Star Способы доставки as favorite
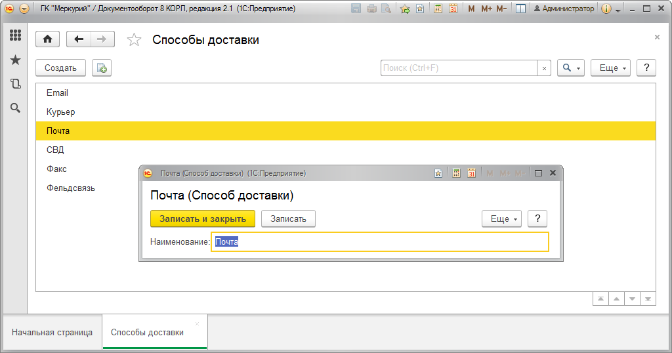 (x=134, y=40)
